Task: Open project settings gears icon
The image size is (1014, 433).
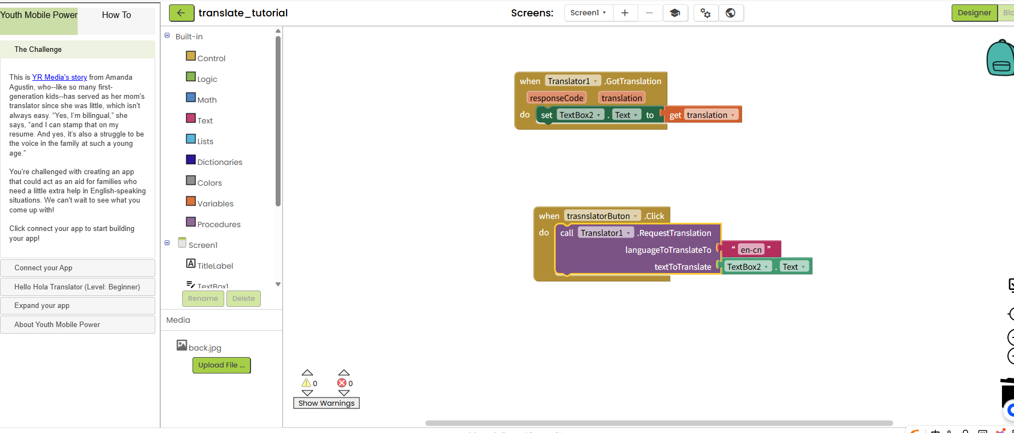Action: [x=706, y=13]
